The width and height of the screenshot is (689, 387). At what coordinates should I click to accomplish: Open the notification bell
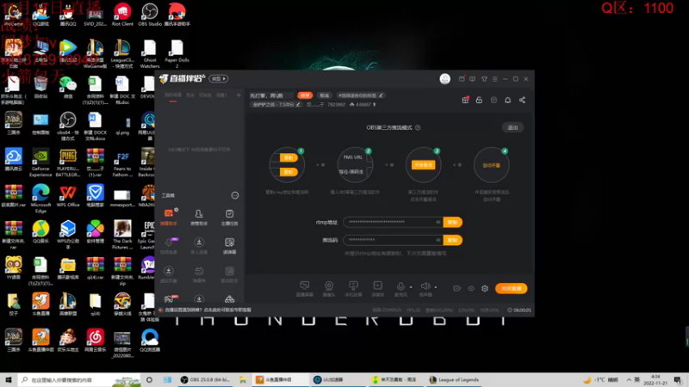507,100
